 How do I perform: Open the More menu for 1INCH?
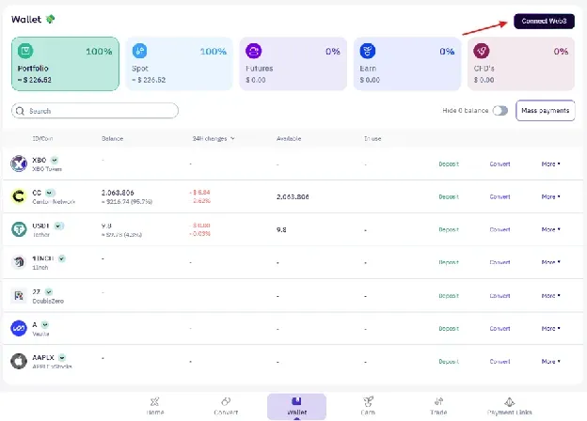550,262
